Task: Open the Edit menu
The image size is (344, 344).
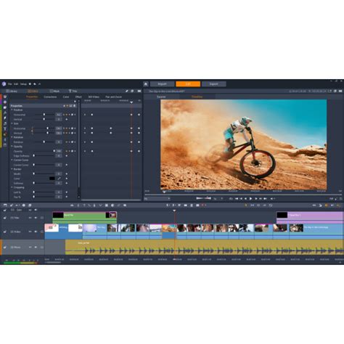Action: coord(16,84)
